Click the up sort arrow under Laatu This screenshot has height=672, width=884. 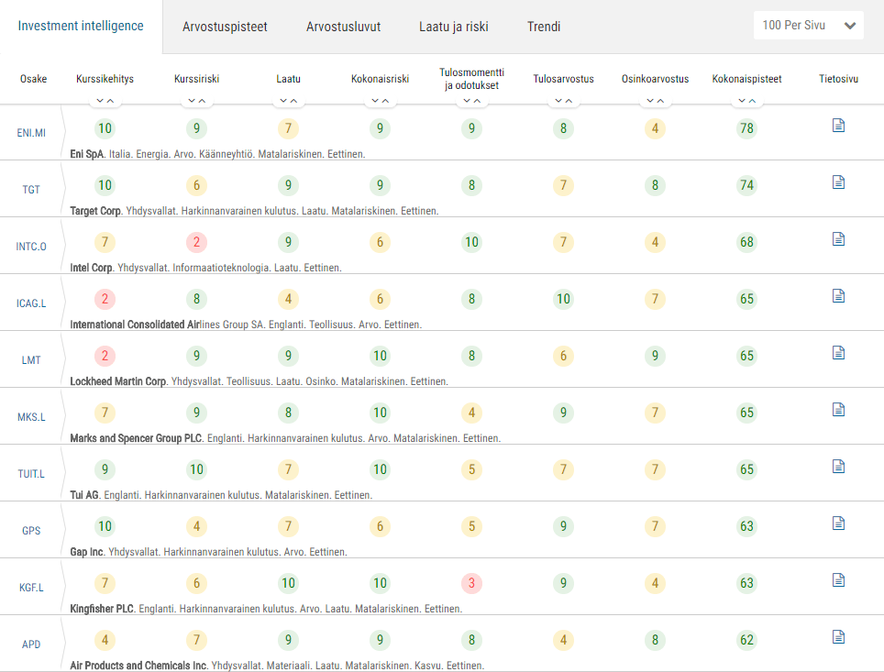[293, 100]
